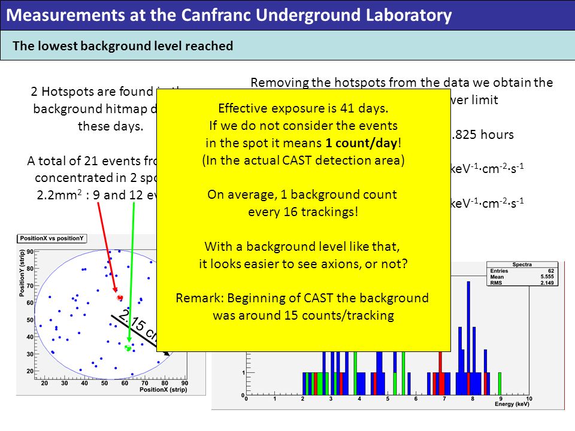Image resolution: width=575 pixels, height=431 pixels.
Task: Click the 'Entries 62' row in stats box
Action: 522,271
